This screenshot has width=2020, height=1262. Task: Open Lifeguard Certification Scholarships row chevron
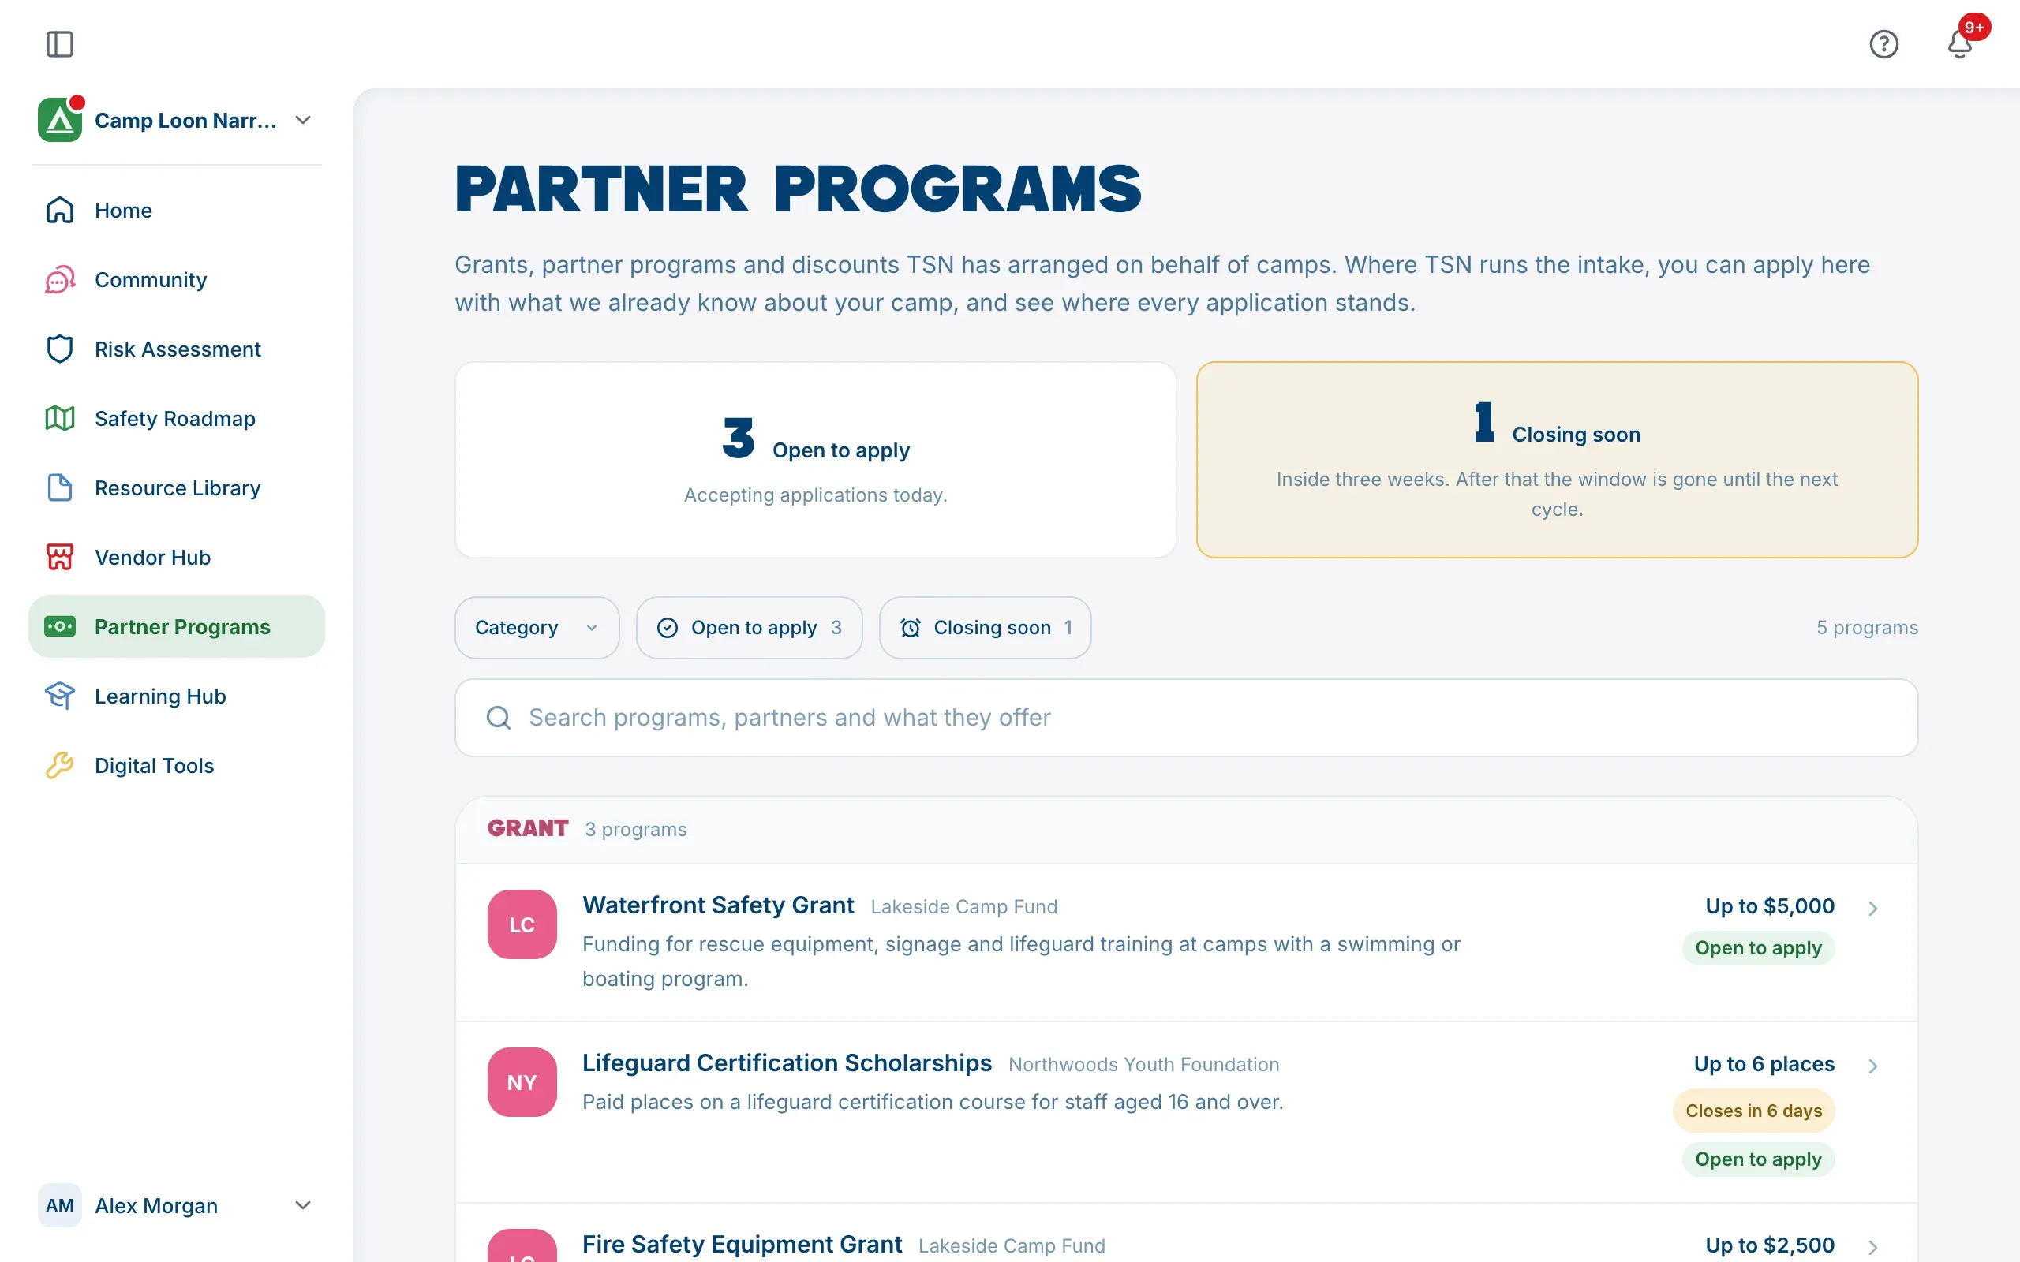[x=1872, y=1066]
